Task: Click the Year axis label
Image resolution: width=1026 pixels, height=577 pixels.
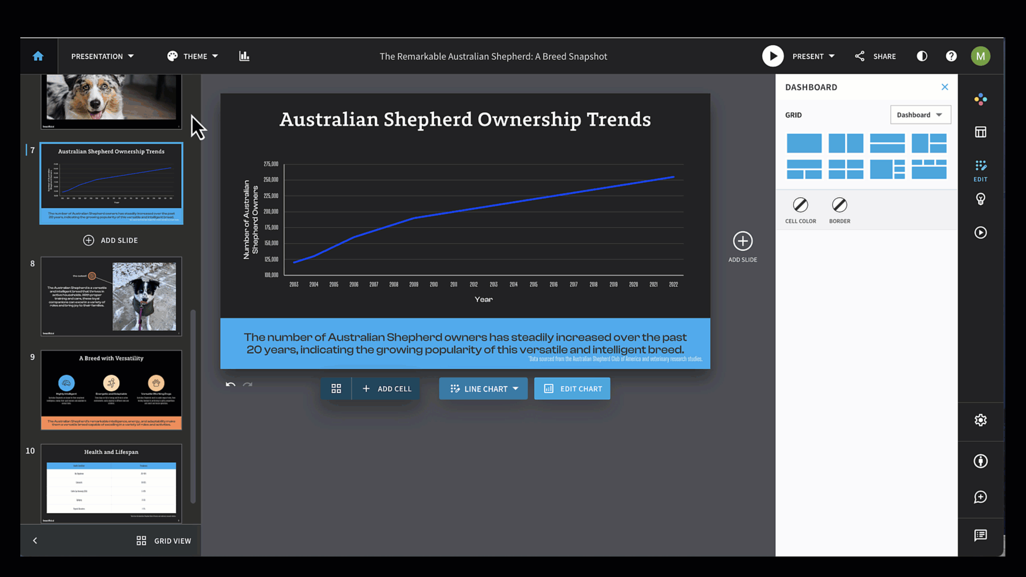Action: [x=484, y=300]
